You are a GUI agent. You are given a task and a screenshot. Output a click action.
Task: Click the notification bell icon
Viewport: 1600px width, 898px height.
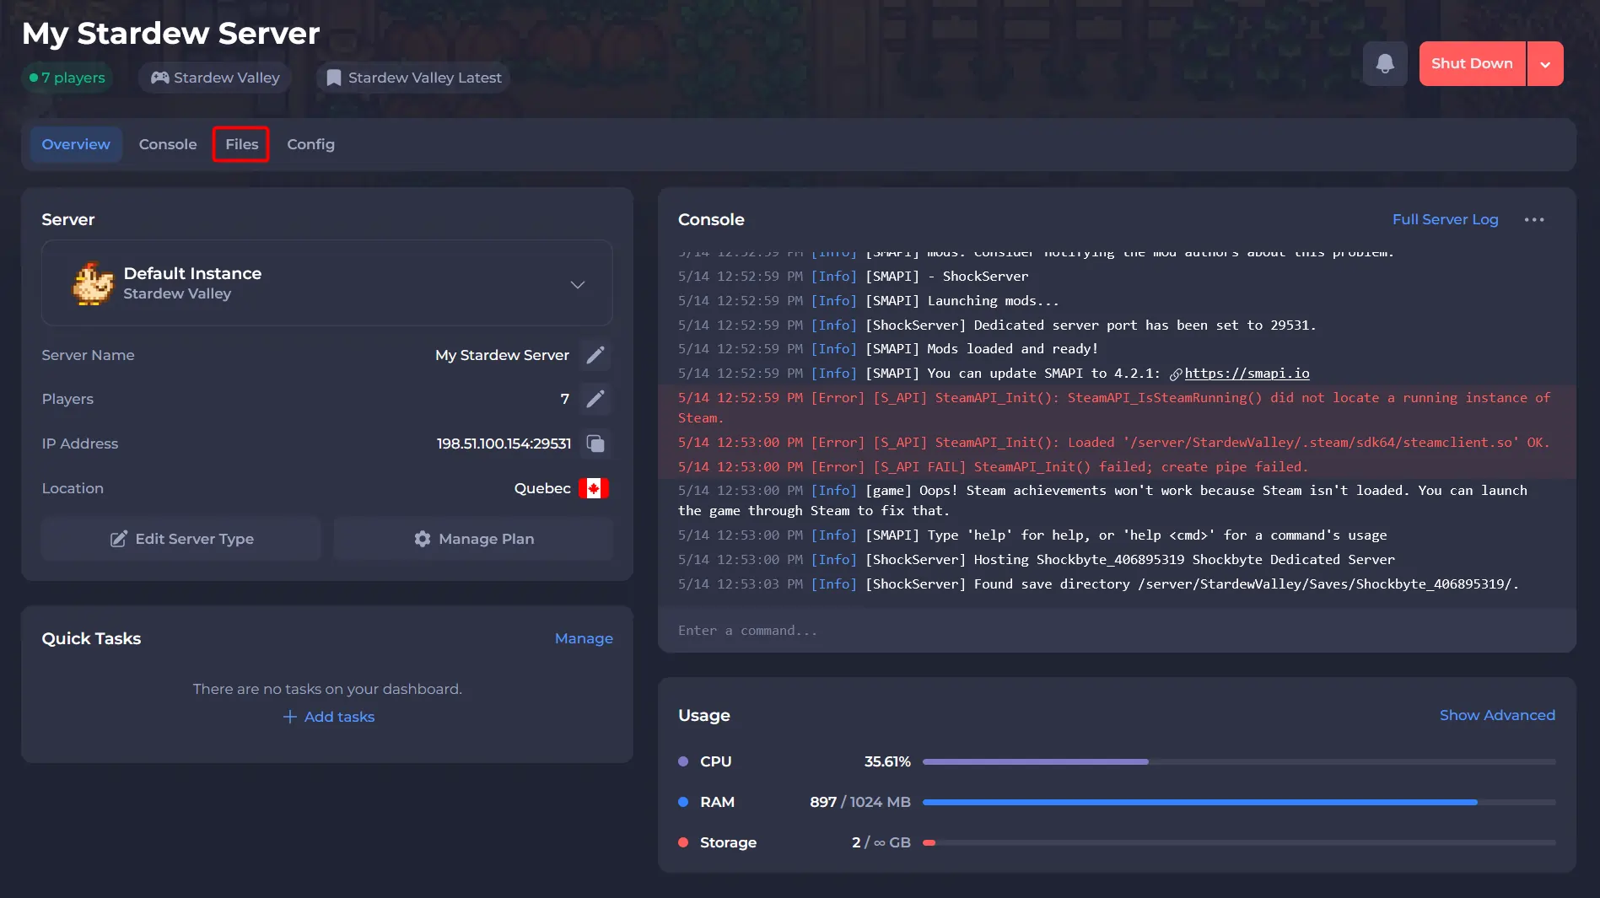[1384, 64]
